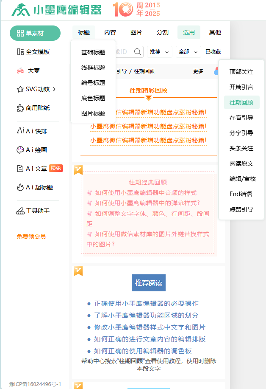
Task: Select 底色标题 from the dropdown menu
Action: pos(93,98)
